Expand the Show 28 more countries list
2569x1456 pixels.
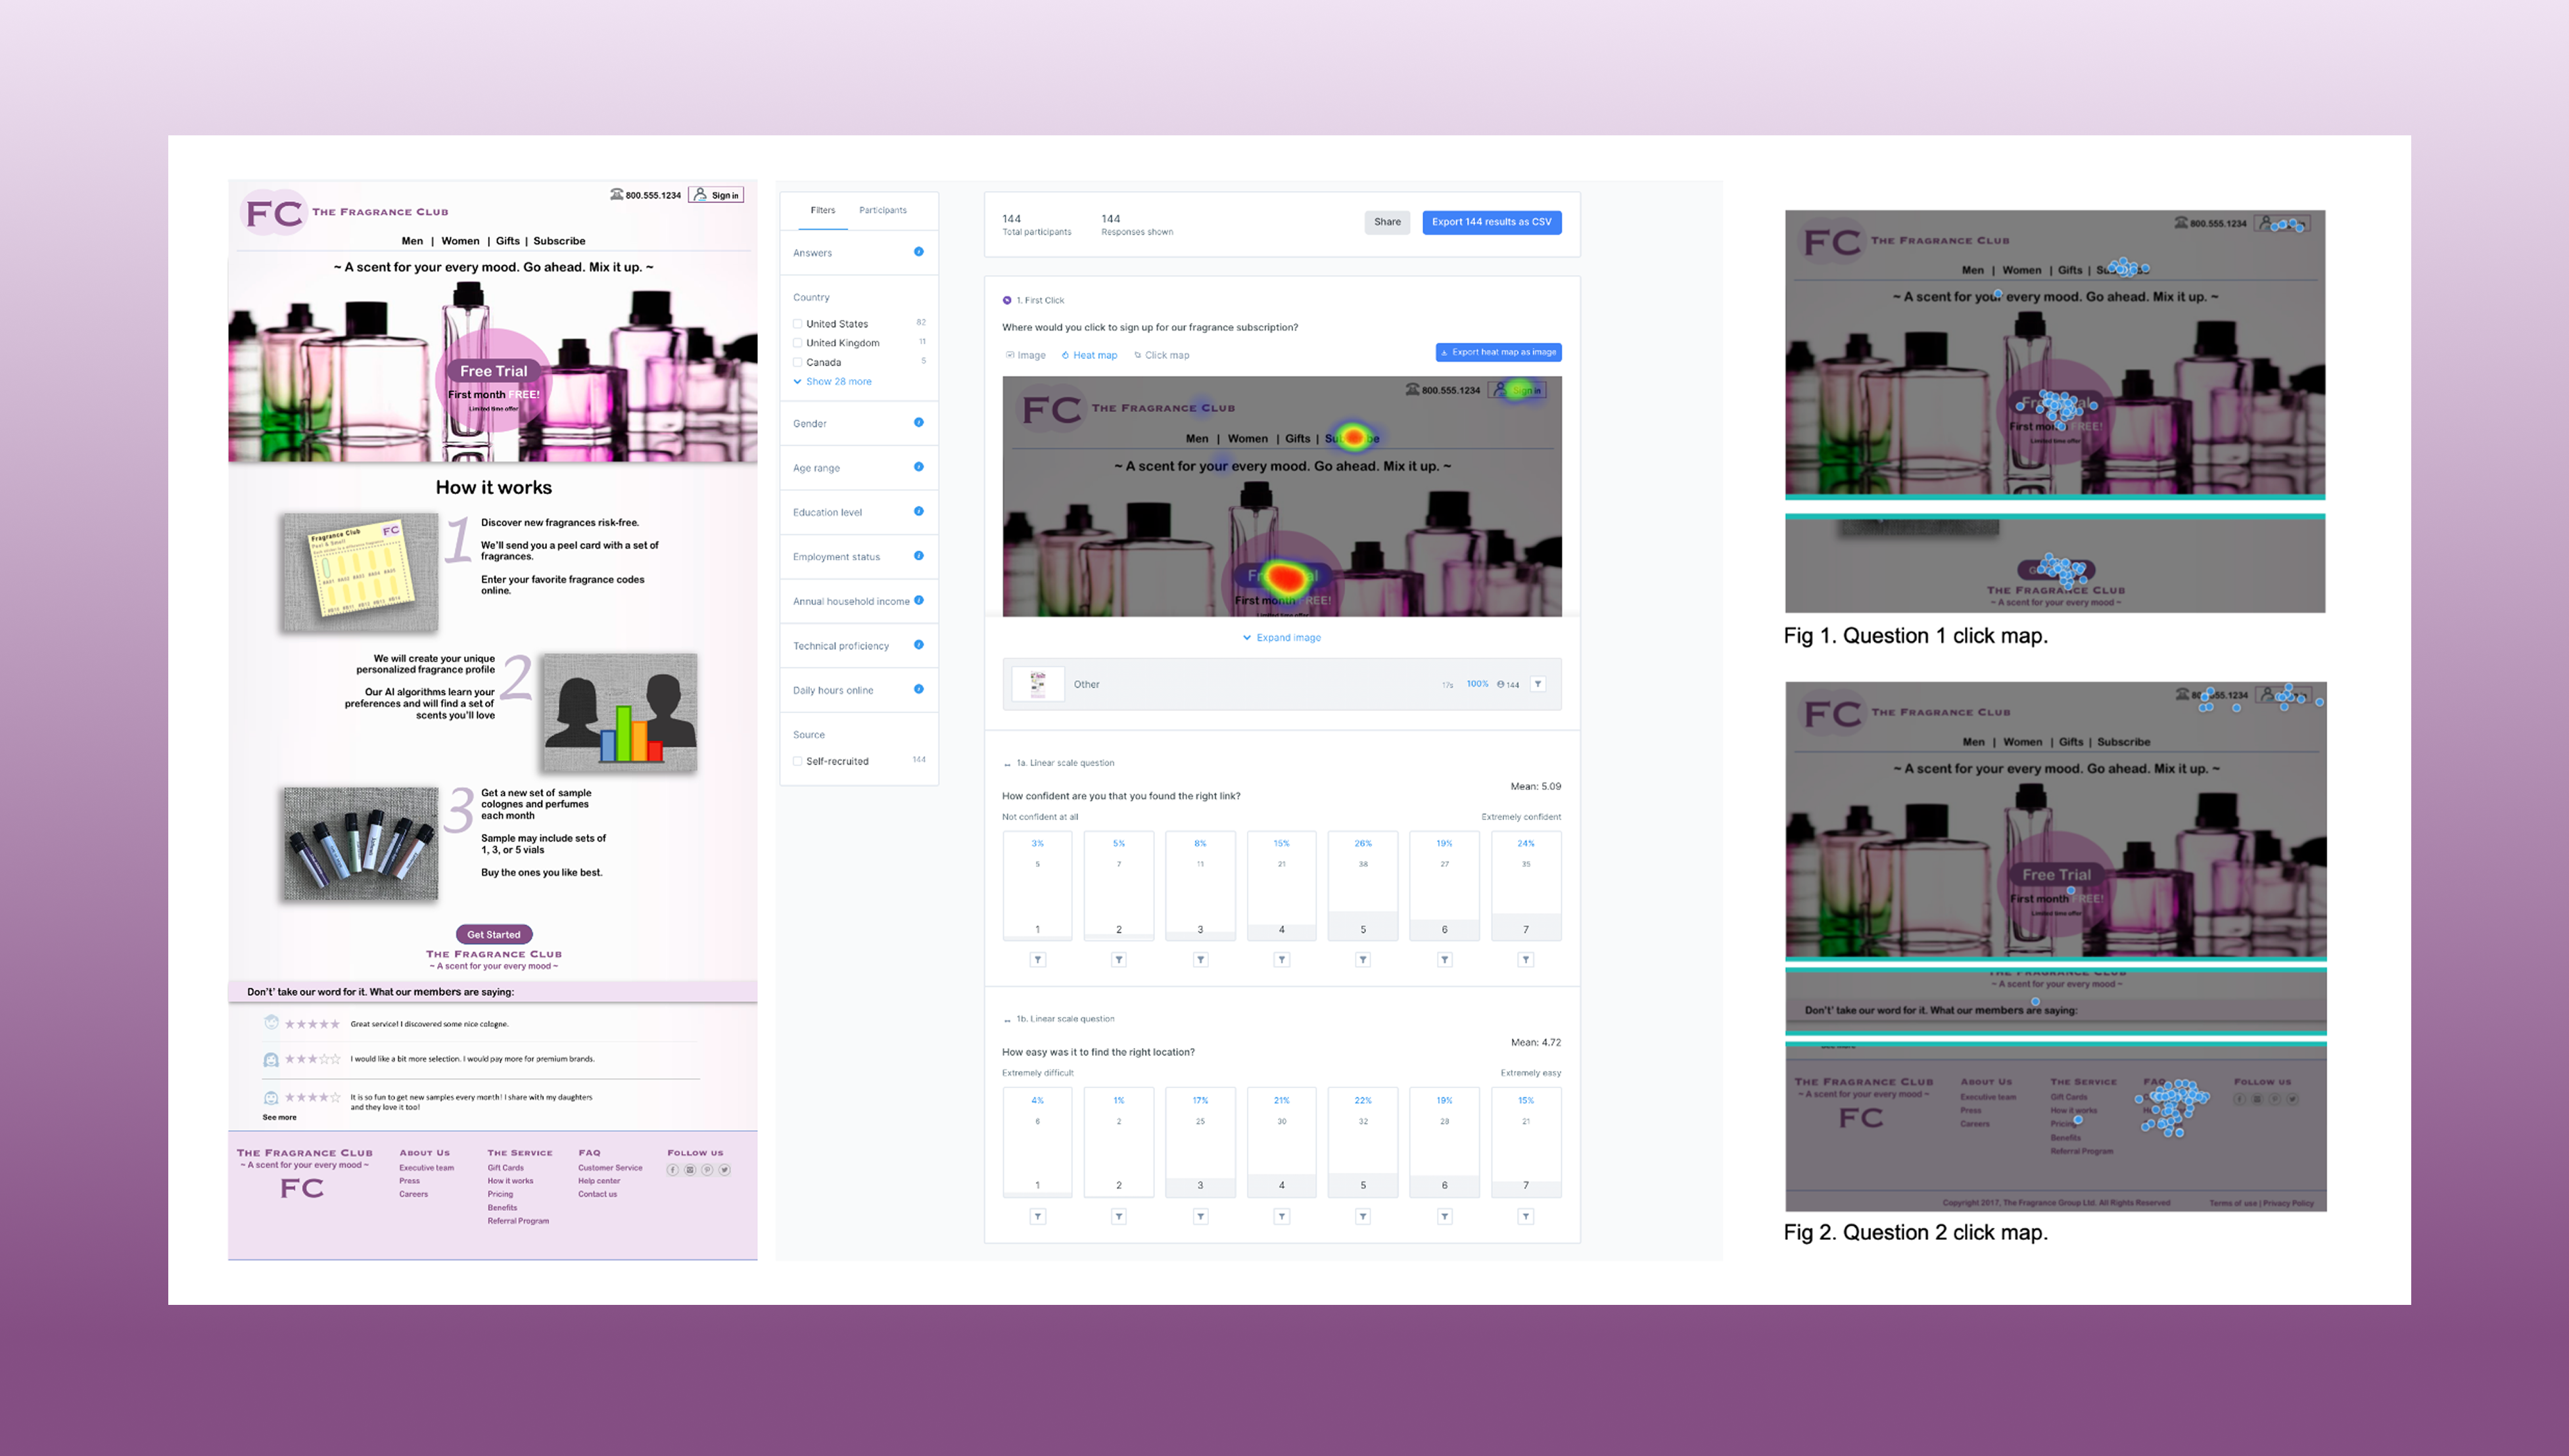click(837, 381)
